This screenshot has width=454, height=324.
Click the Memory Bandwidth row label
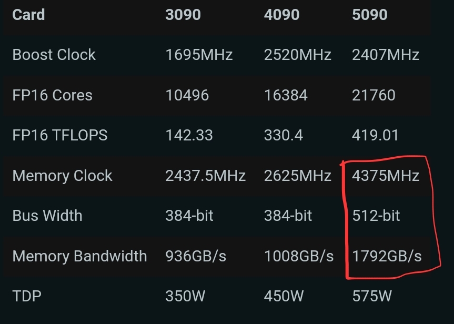click(x=79, y=256)
